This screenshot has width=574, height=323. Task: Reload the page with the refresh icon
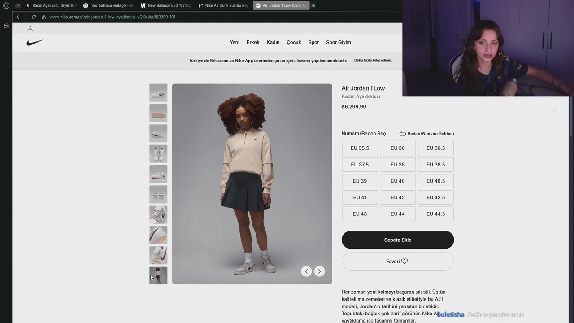tap(34, 17)
